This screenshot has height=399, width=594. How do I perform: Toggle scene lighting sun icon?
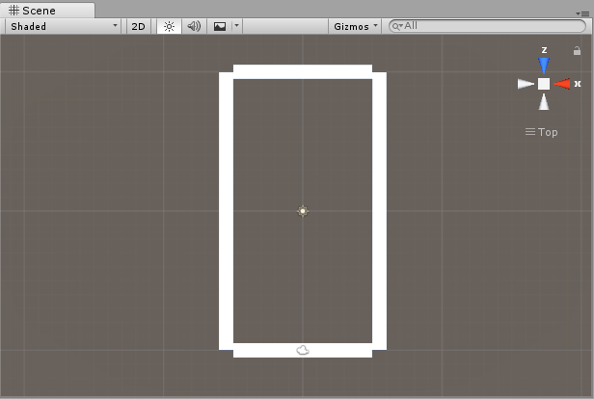169,26
